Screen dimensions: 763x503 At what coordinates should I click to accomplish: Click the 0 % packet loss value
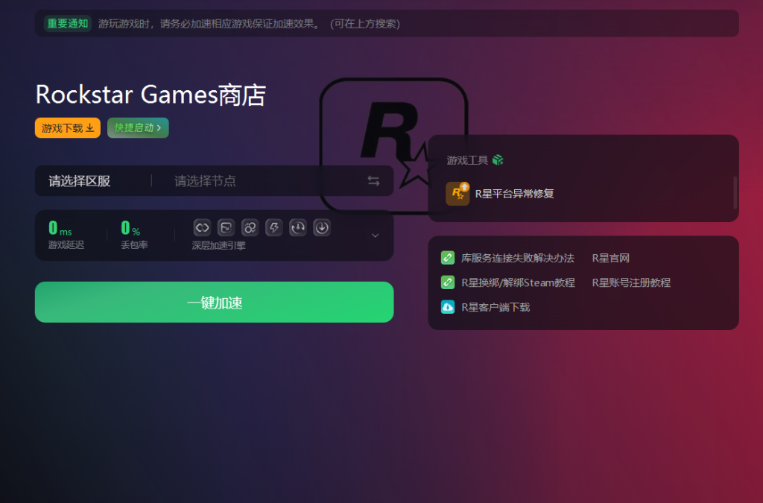point(130,228)
